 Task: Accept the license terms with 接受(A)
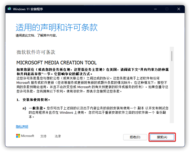(162, 137)
